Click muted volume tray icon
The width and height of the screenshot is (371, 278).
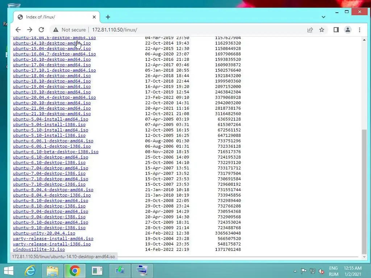click(x=321, y=271)
